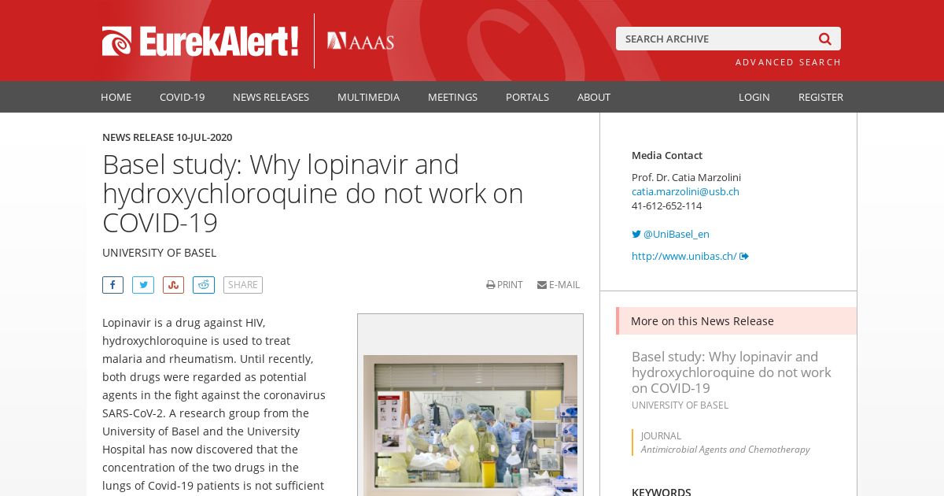The image size is (944, 496).
Task: Click the hospital ward photo thumbnail
Action: click(470, 425)
